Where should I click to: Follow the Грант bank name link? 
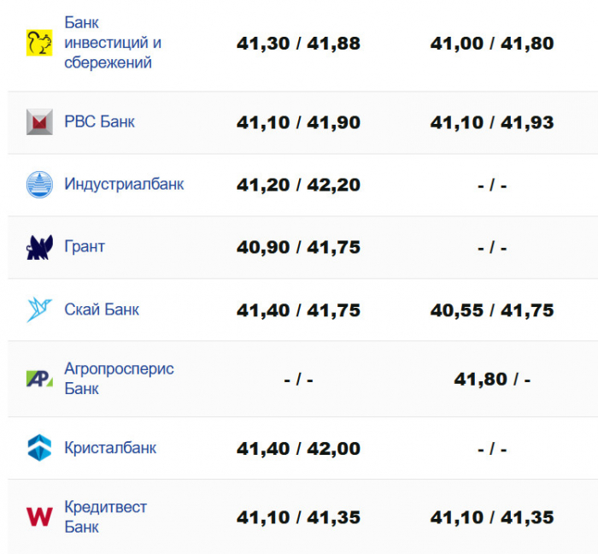click(x=85, y=247)
